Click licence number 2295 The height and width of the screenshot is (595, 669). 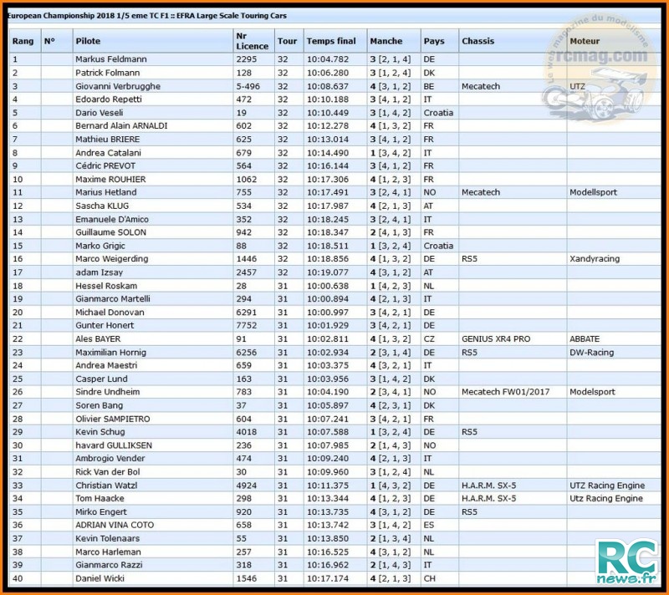[246, 59]
